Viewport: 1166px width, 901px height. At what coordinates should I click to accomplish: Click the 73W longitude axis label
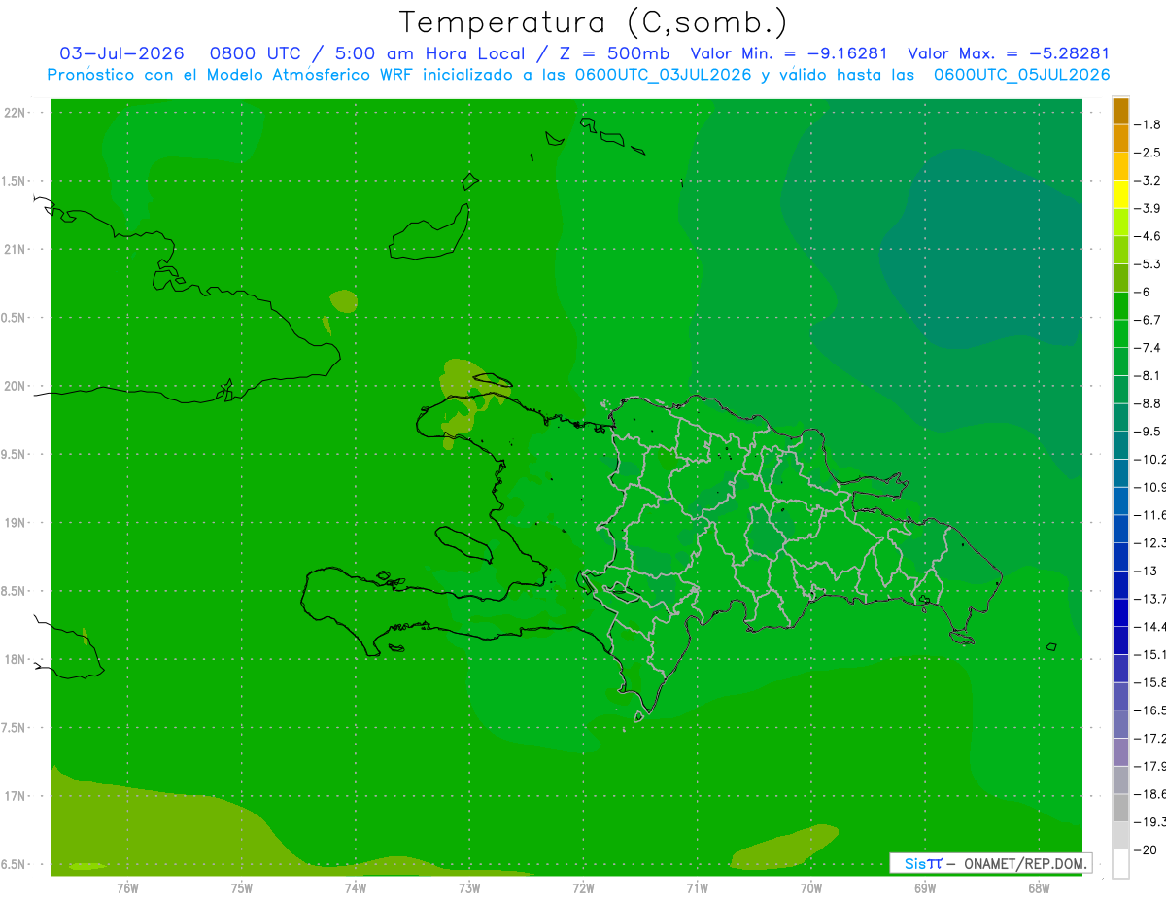coord(469,887)
